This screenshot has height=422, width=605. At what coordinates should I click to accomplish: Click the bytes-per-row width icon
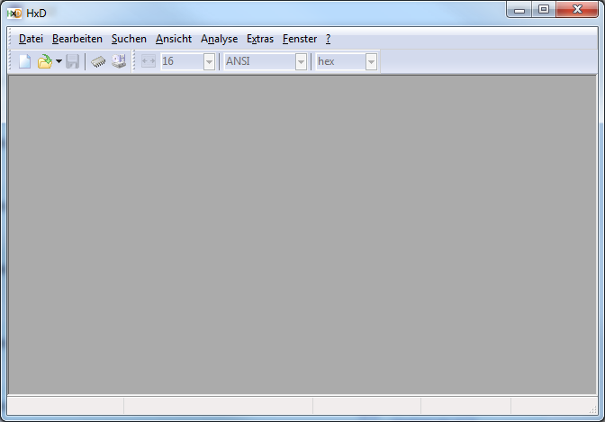coord(149,61)
